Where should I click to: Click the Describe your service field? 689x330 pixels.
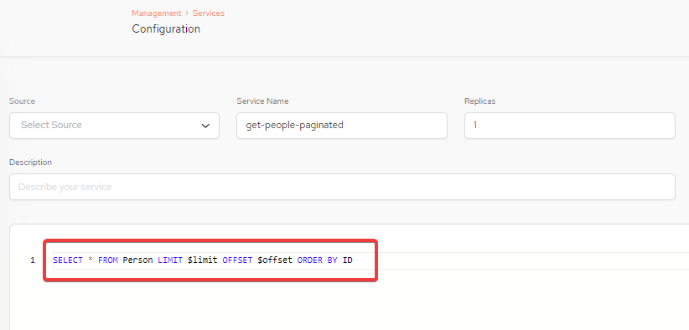(x=342, y=187)
